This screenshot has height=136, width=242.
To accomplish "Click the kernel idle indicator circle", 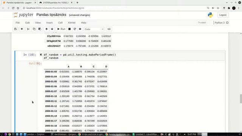I will [x=227, y=23].
